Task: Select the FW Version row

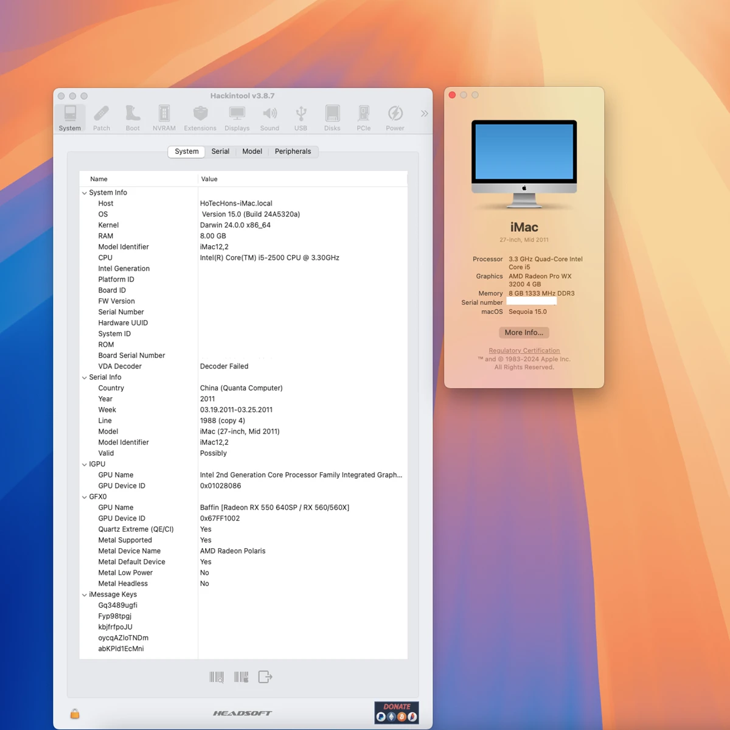Action: pos(243,301)
